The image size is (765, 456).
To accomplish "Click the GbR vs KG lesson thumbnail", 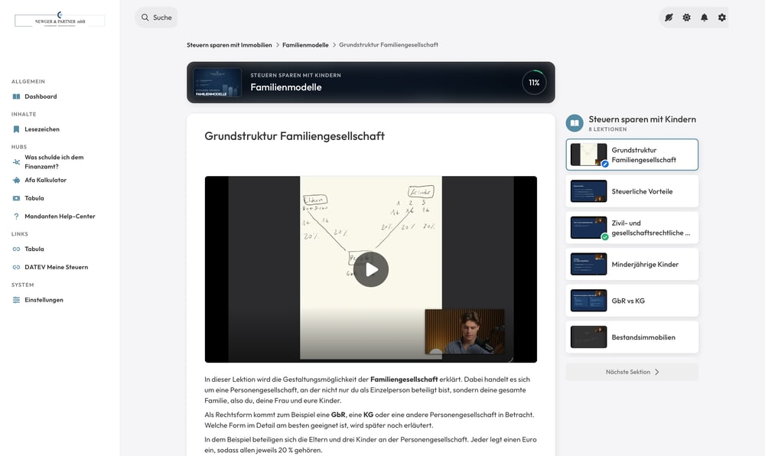I will pos(588,301).
